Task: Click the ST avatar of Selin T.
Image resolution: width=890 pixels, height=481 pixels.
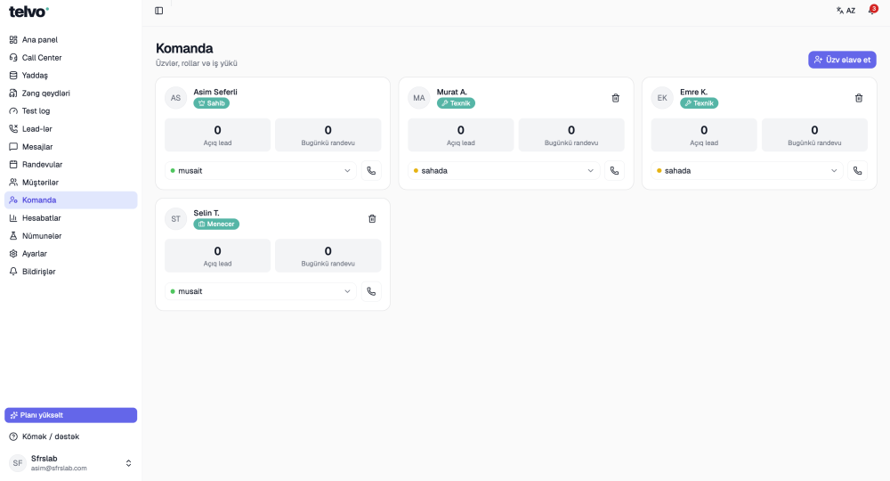Action: click(176, 218)
